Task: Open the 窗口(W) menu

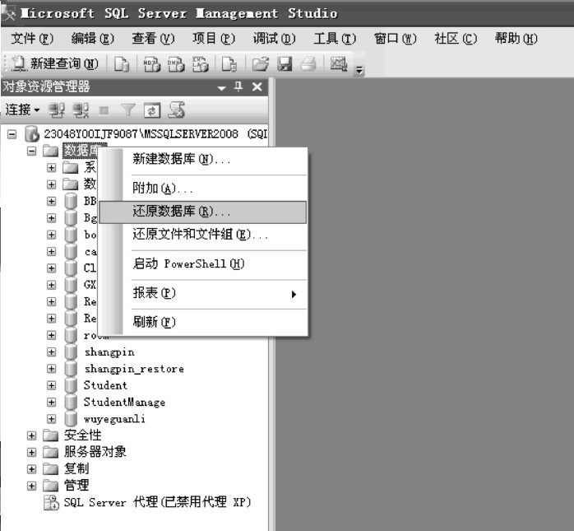Action: (396, 38)
